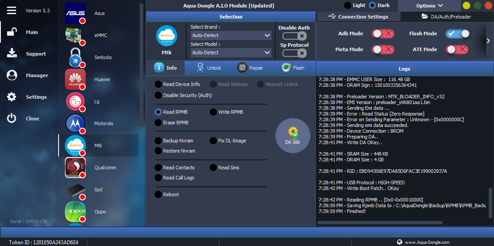Select the Qualcomm Snapdragon icon
Screen dimensions: 494x246
tap(75, 168)
